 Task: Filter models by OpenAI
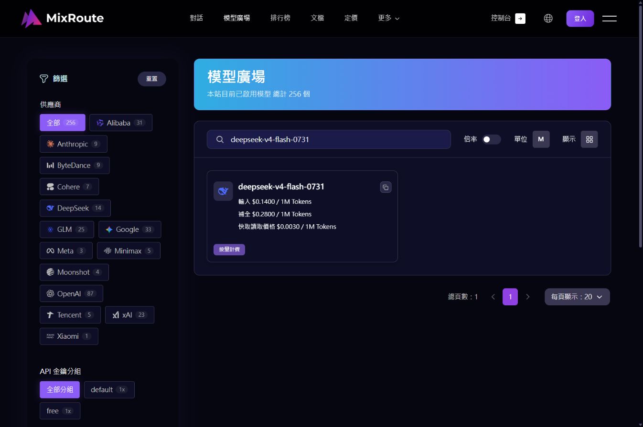pos(71,294)
